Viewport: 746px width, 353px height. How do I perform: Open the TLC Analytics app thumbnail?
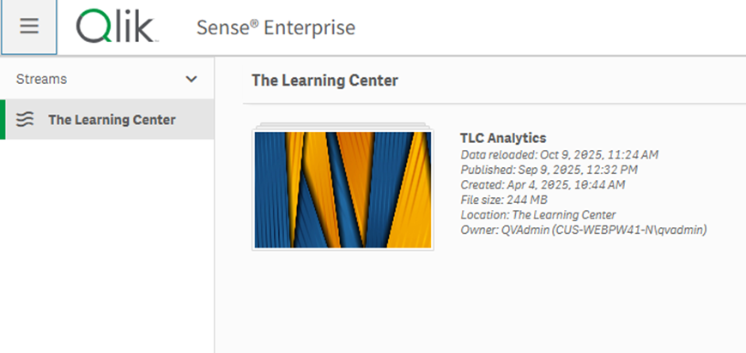point(343,188)
